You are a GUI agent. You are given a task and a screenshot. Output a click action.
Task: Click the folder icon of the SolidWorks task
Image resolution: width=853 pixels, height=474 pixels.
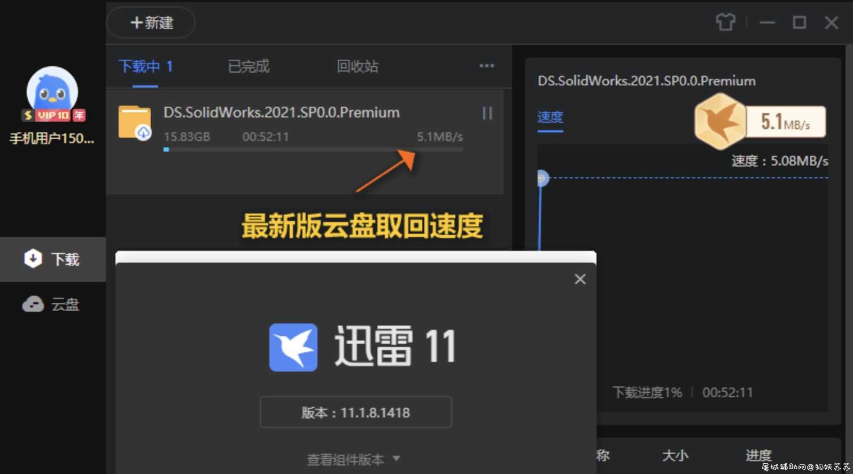pyautogui.click(x=135, y=123)
